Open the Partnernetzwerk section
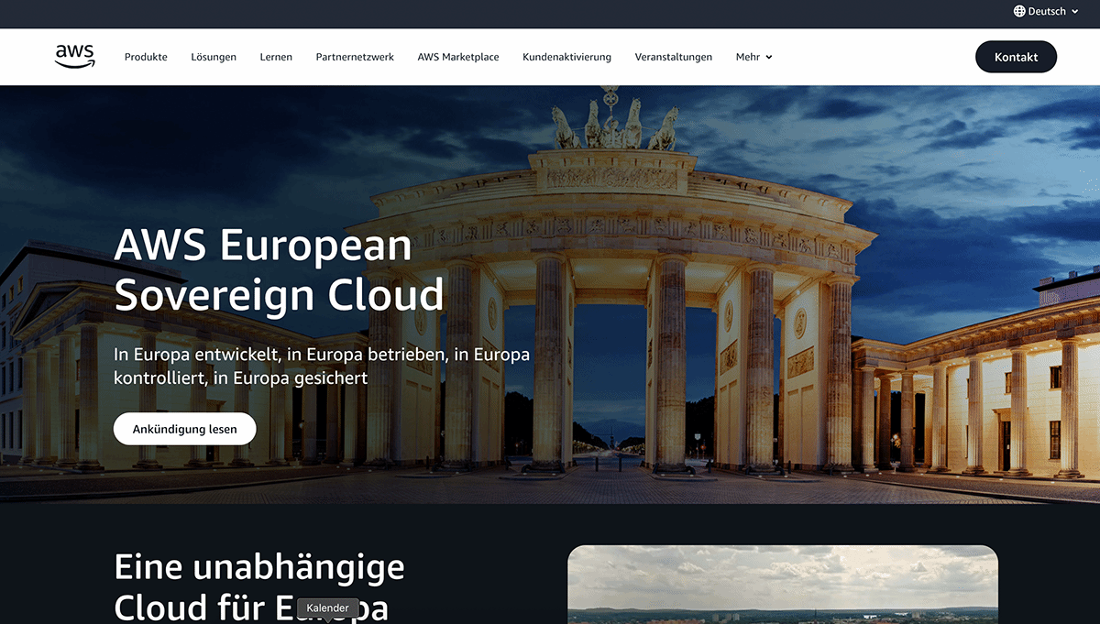This screenshot has height=624, width=1100. pyautogui.click(x=355, y=57)
